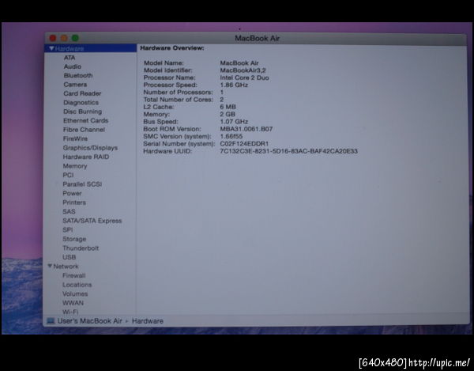Select Power in the sidebar

(x=72, y=193)
